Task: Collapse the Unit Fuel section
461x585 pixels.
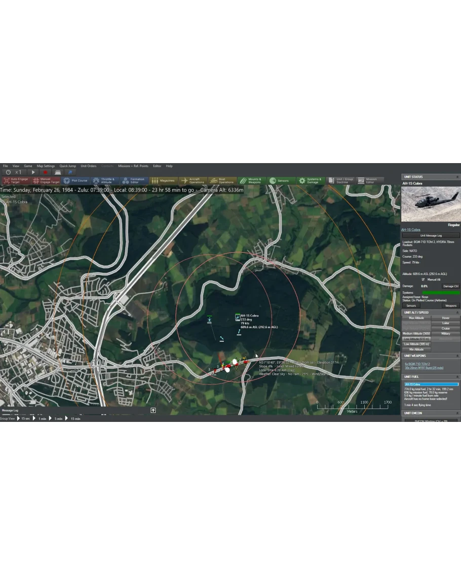Action: pyautogui.click(x=457, y=377)
